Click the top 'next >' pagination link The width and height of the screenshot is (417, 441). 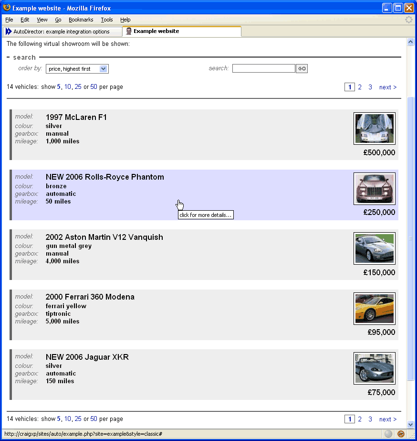click(388, 87)
